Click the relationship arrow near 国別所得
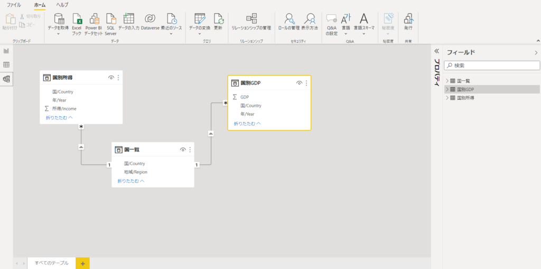This screenshot has height=269, width=541. pos(81,147)
